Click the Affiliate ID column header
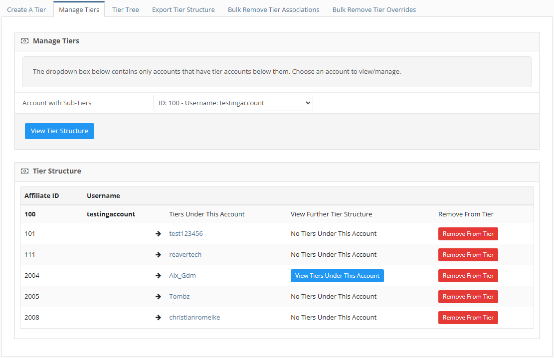 (42, 196)
